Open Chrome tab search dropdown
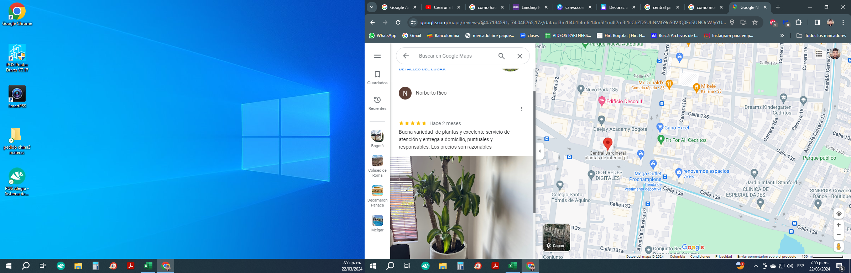Viewport: 851px width, 273px height. tap(372, 7)
